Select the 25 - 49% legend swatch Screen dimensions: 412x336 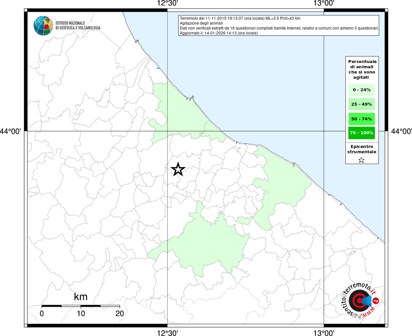coord(361,104)
